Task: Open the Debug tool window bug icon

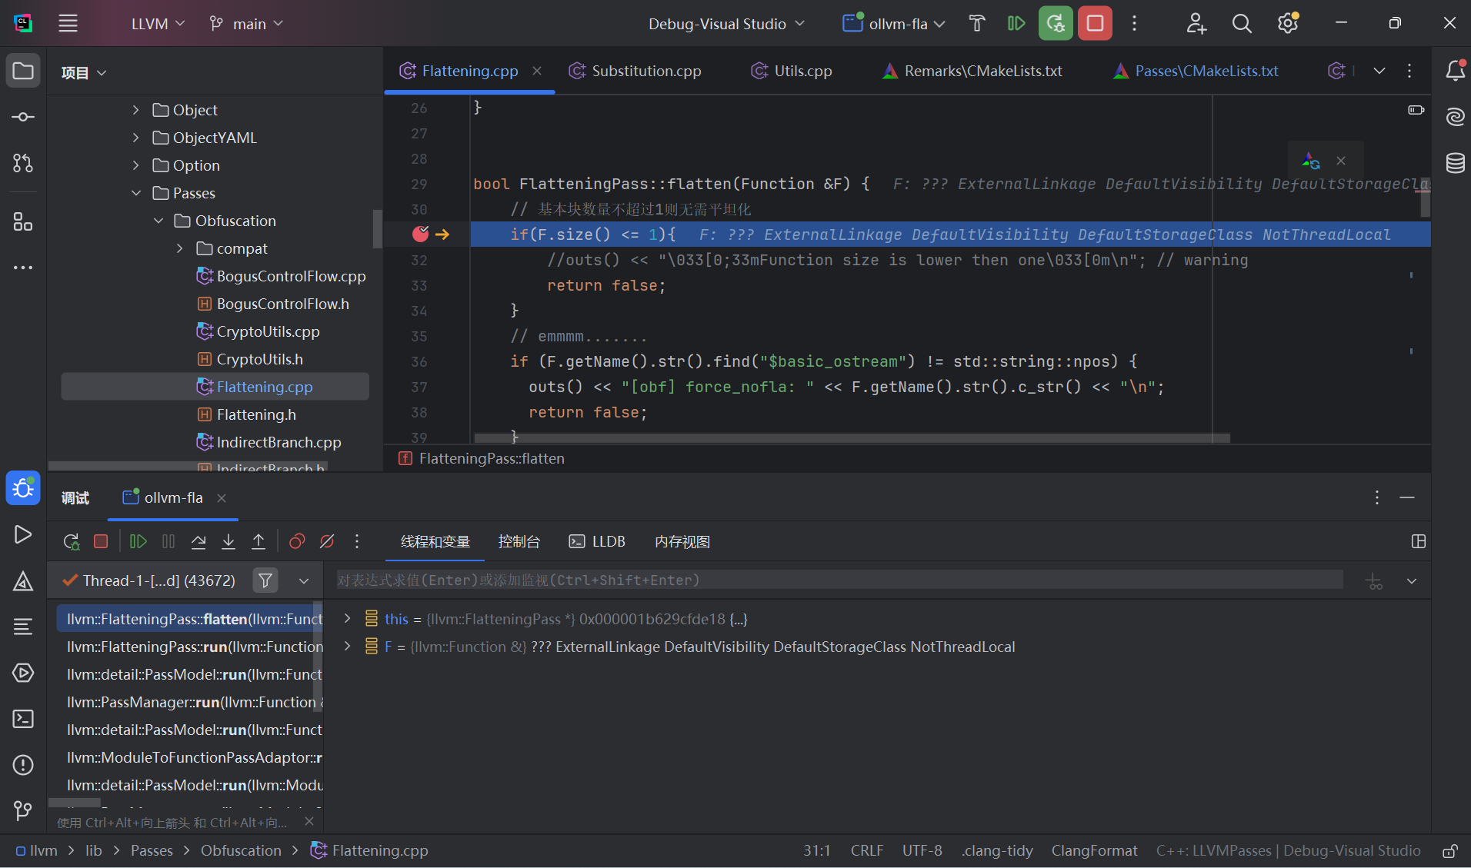Action: point(23,488)
